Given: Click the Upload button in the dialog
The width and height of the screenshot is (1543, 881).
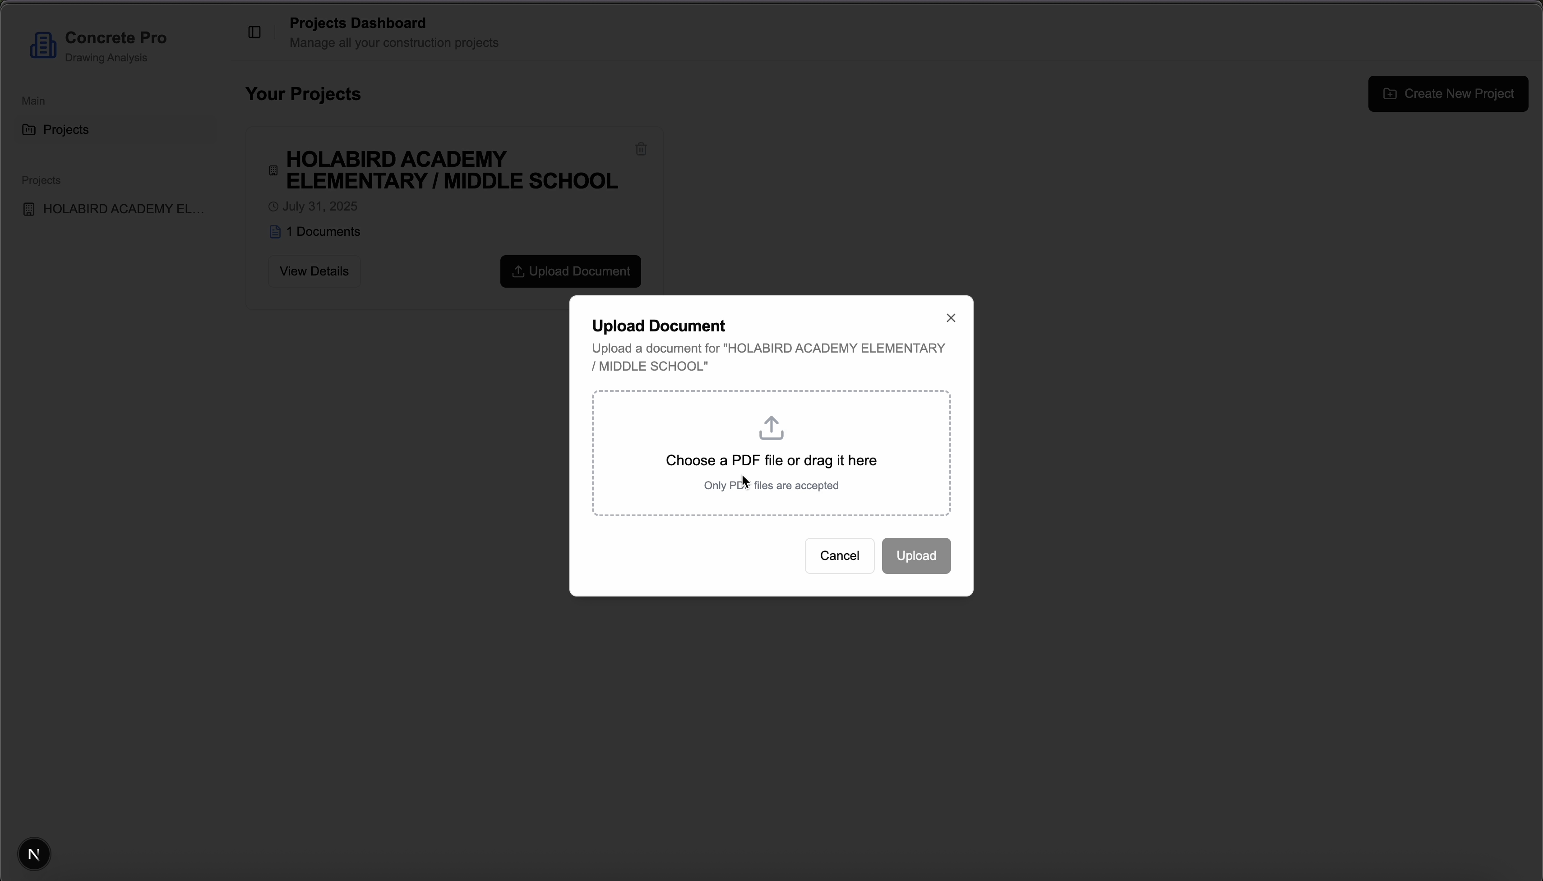Looking at the screenshot, I should 916,555.
